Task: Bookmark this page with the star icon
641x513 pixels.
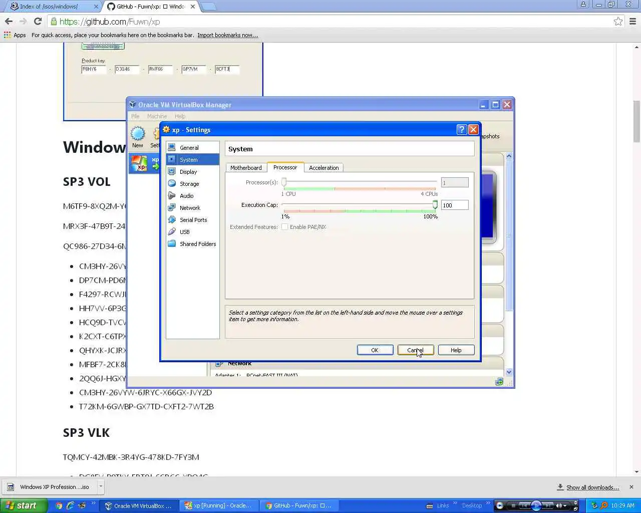Action: [x=618, y=22]
